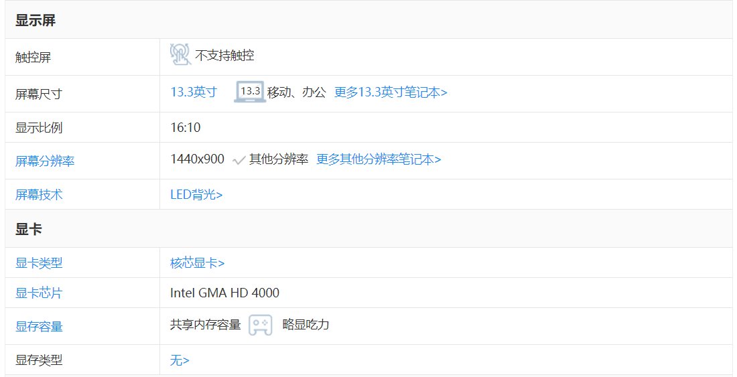Click the 屏幕分辨率 label link
The height and width of the screenshot is (377, 737).
(45, 161)
